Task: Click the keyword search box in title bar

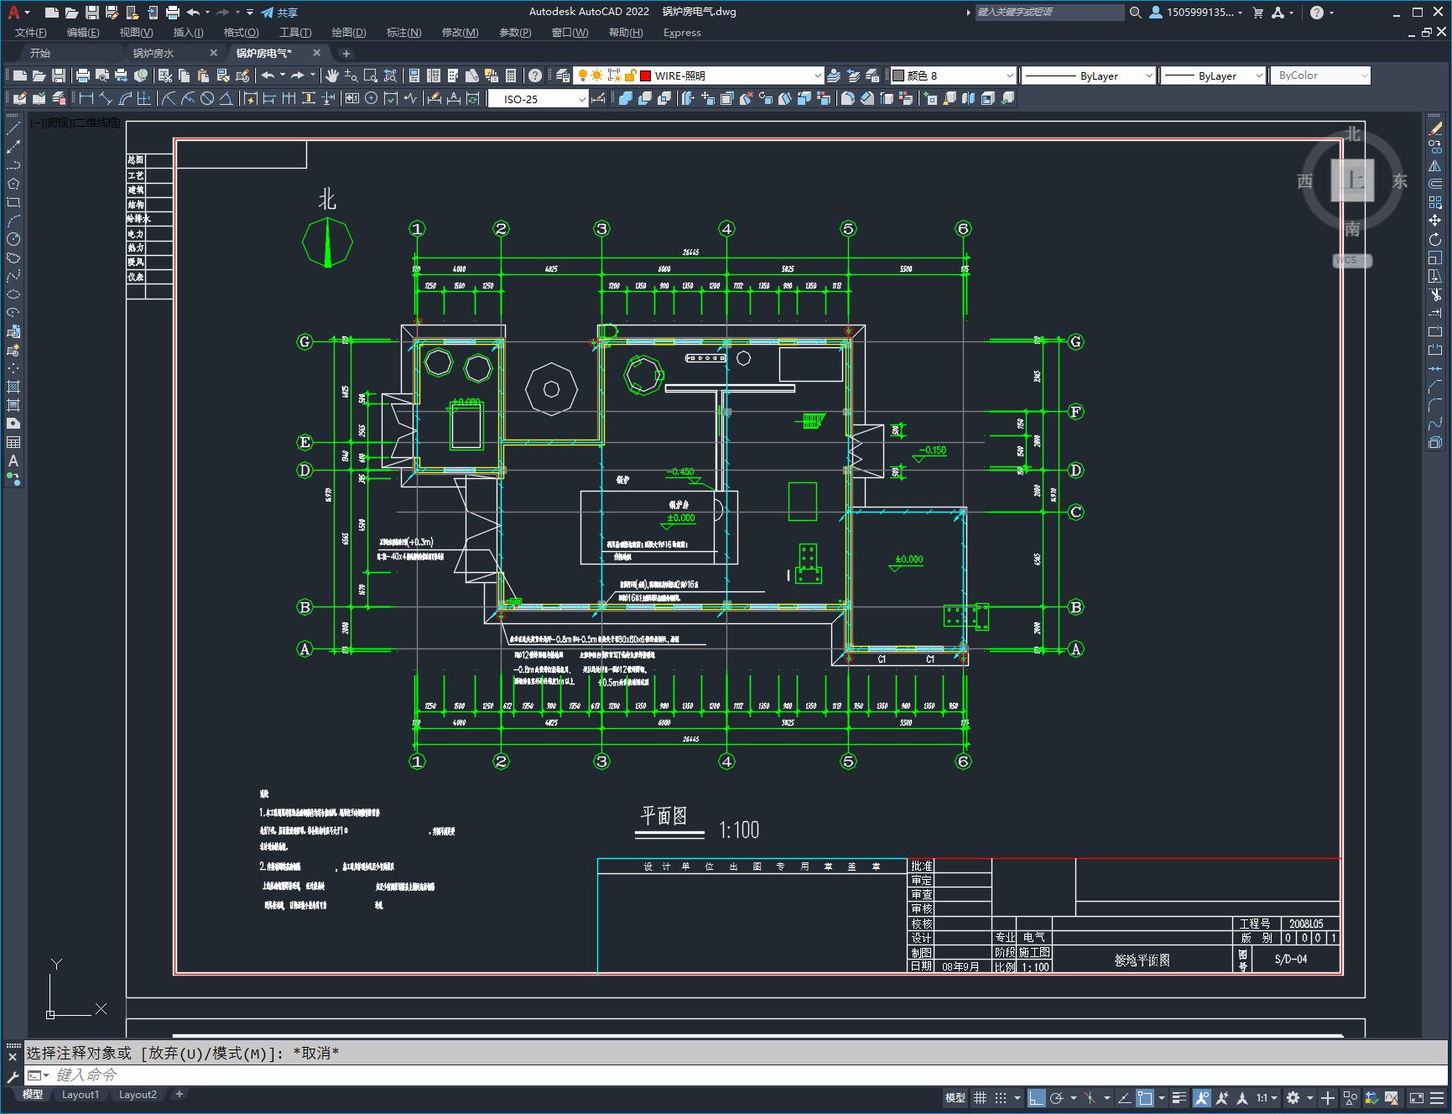Action: point(1049,13)
